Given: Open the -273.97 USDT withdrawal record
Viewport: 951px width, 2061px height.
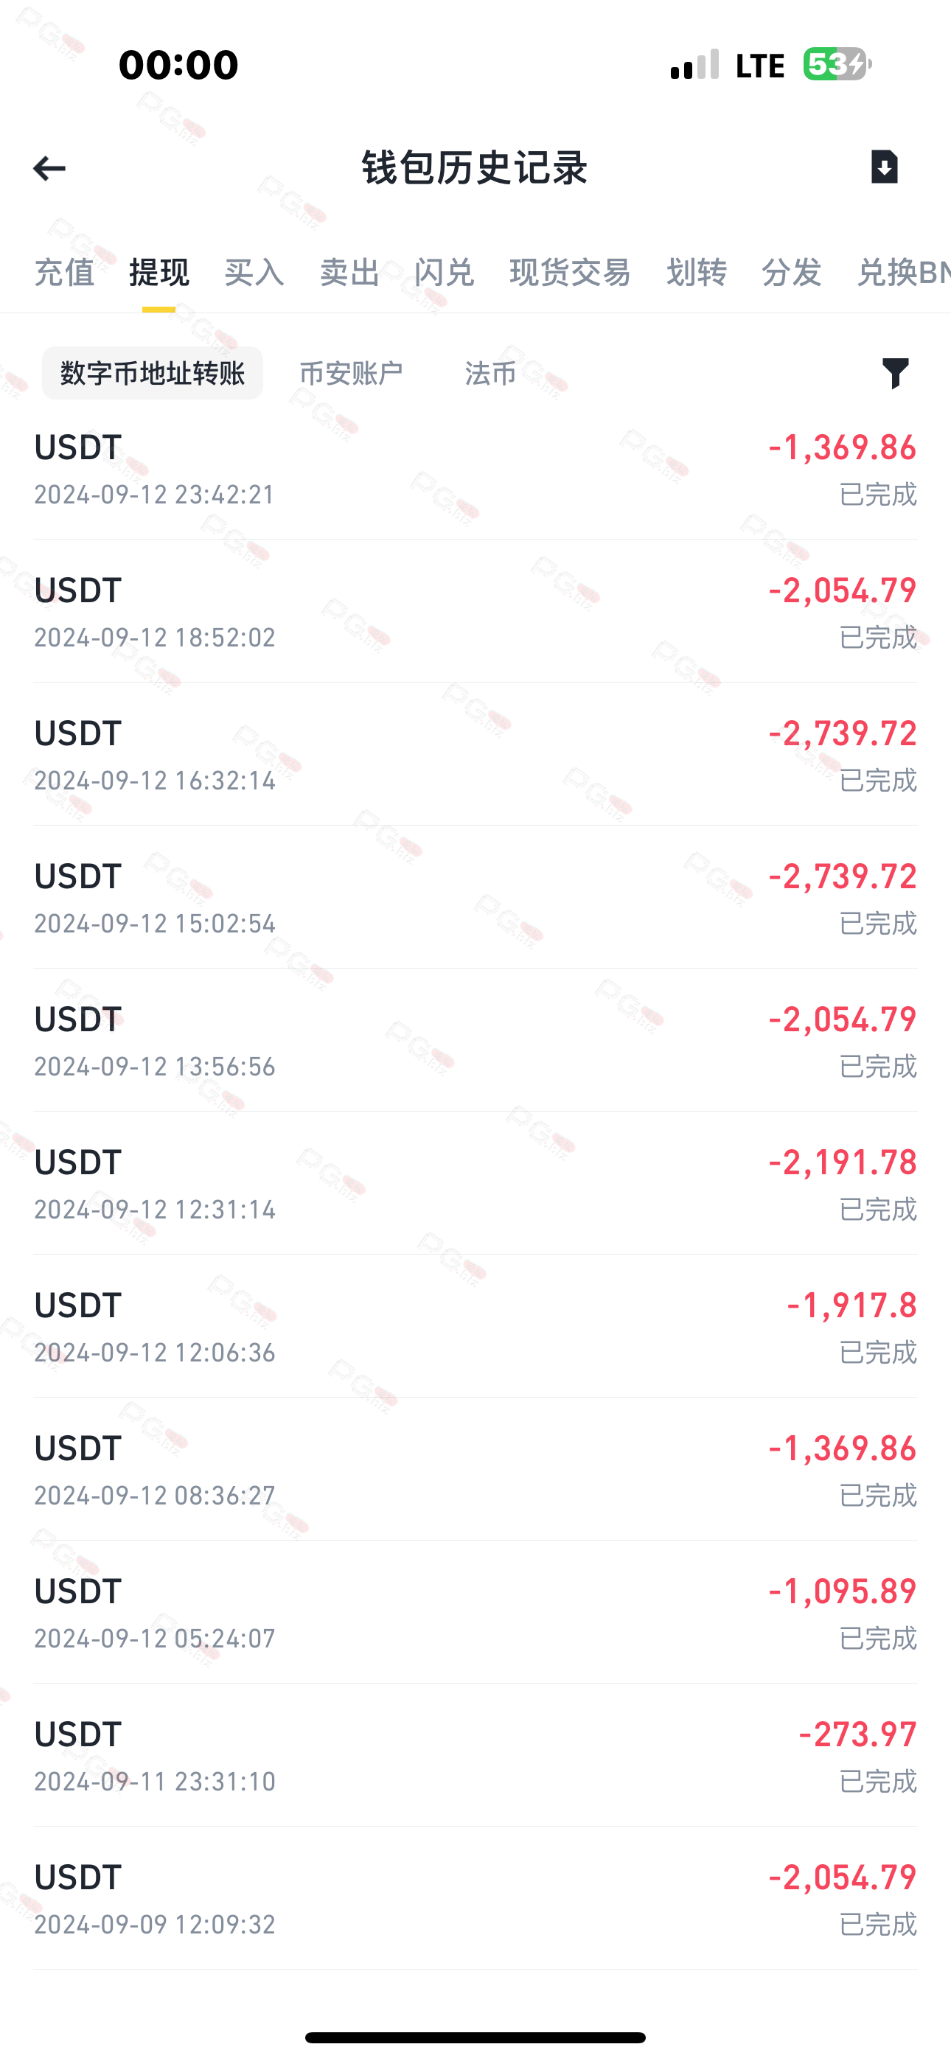Looking at the screenshot, I should click(x=475, y=1755).
